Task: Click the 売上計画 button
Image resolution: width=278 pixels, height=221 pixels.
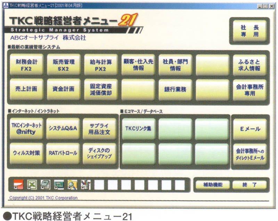Action: (x=26, y=90)
